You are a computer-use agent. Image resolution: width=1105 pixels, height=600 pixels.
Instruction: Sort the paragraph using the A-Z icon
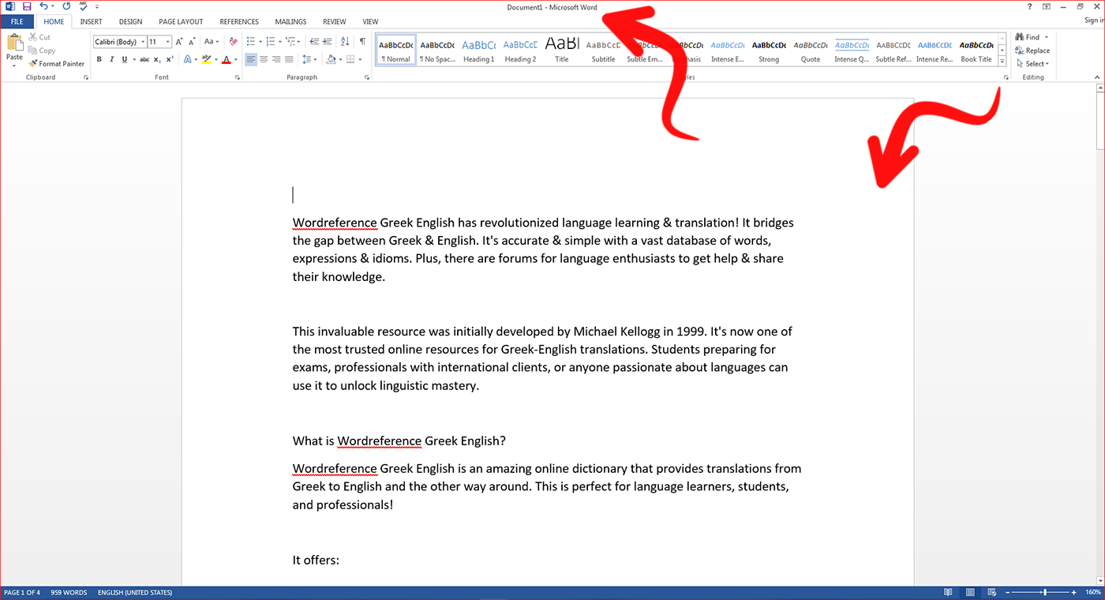coord(344,41)
